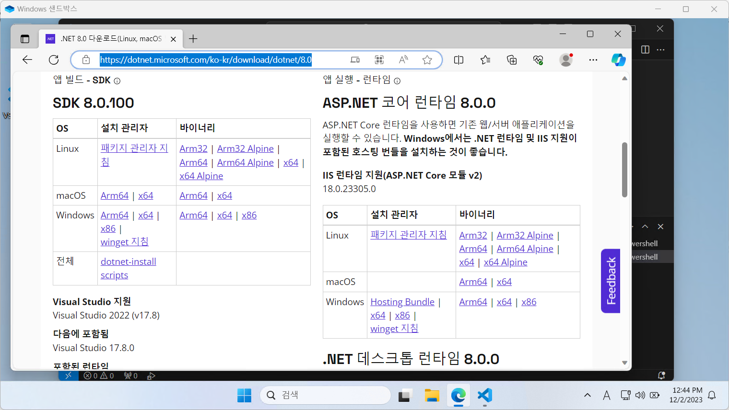Click VS Code notification bell in status bar
Viewport: 729px width, 410px height.
point(661,376)
